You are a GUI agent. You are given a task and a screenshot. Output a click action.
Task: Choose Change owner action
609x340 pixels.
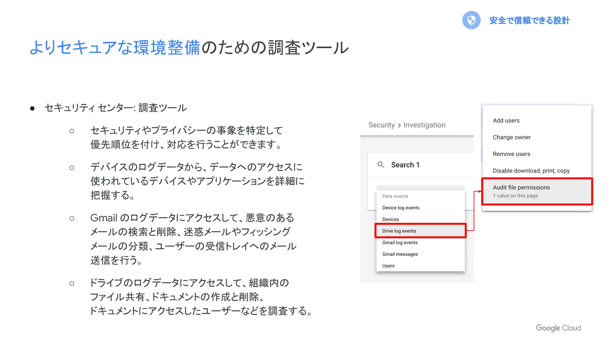coord(537,137)
